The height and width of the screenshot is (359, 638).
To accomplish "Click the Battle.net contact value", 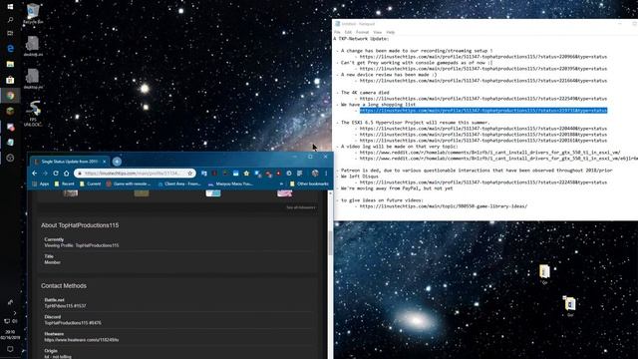I will [x=65, y=306].
